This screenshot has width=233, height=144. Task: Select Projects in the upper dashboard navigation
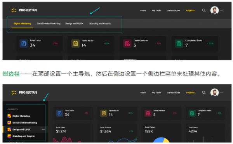(x=190, y=10)
